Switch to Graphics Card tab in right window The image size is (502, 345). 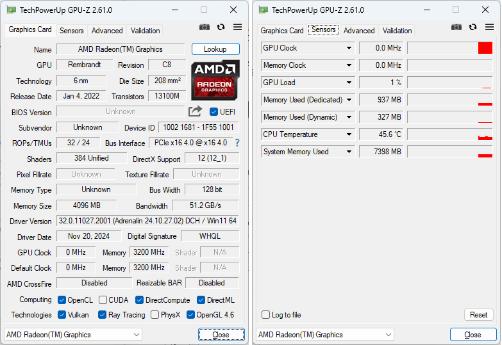coord(281,31)
